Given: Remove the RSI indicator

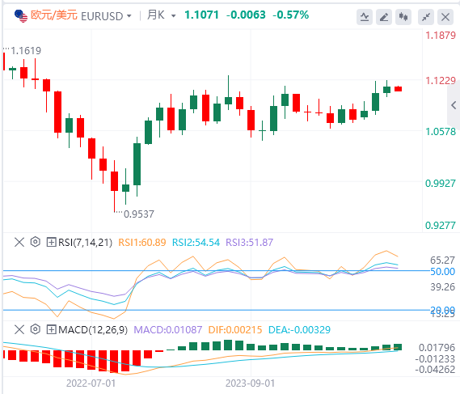Looking at the screenshot, I should [19, 242].
